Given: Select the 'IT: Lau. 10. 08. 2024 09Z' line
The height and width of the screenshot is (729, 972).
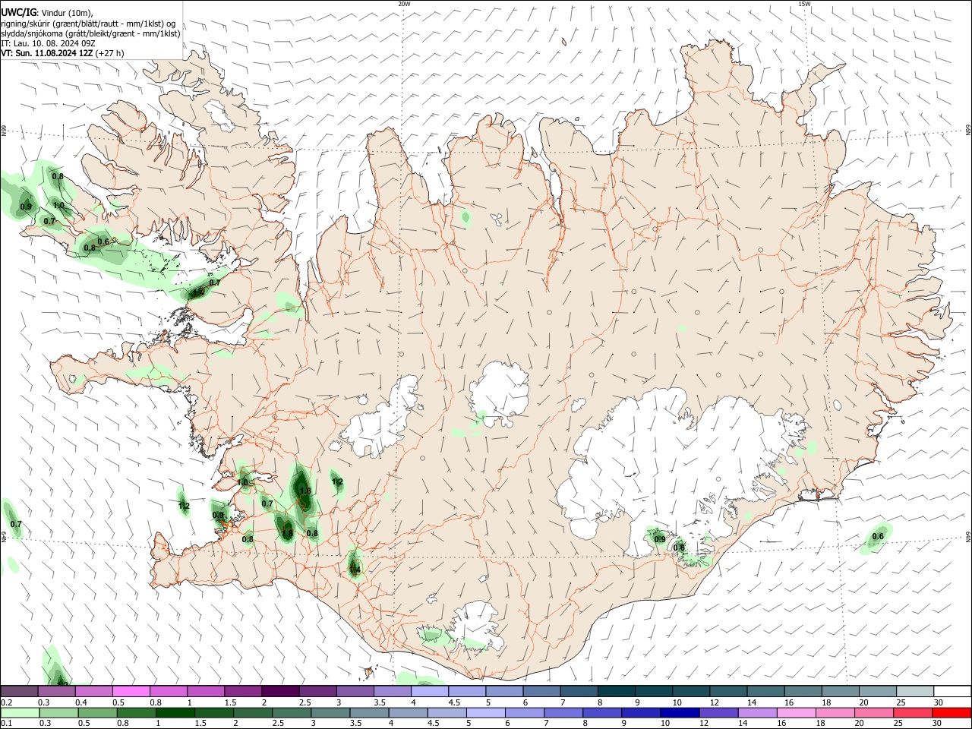Looking at the screenshot, I should click(x=48, y=43).
